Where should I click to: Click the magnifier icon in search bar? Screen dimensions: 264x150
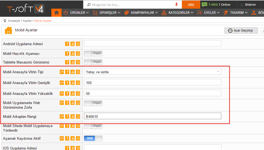pos(89,5)
